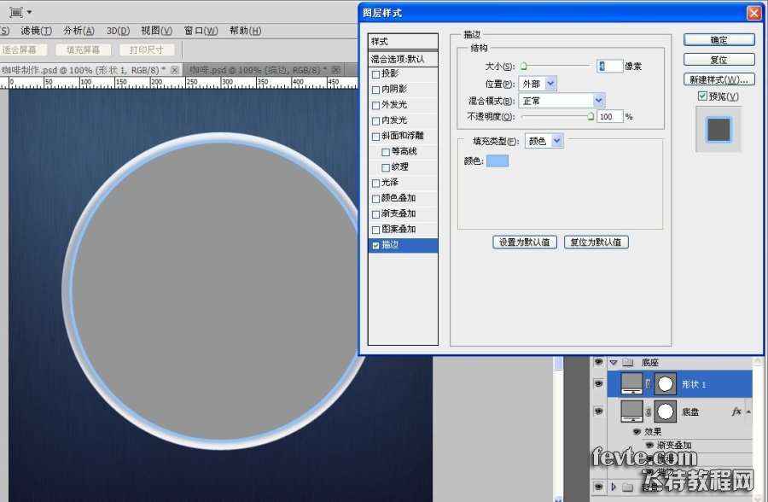This screenshot has width=768, height=502.
Task: Expand the bottom collapsed layer group
Action: [x=614, y=487]
